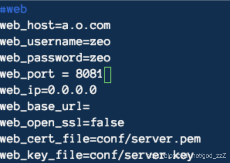
Task: Click the zeo password value
Action: (x=100, y=58)
